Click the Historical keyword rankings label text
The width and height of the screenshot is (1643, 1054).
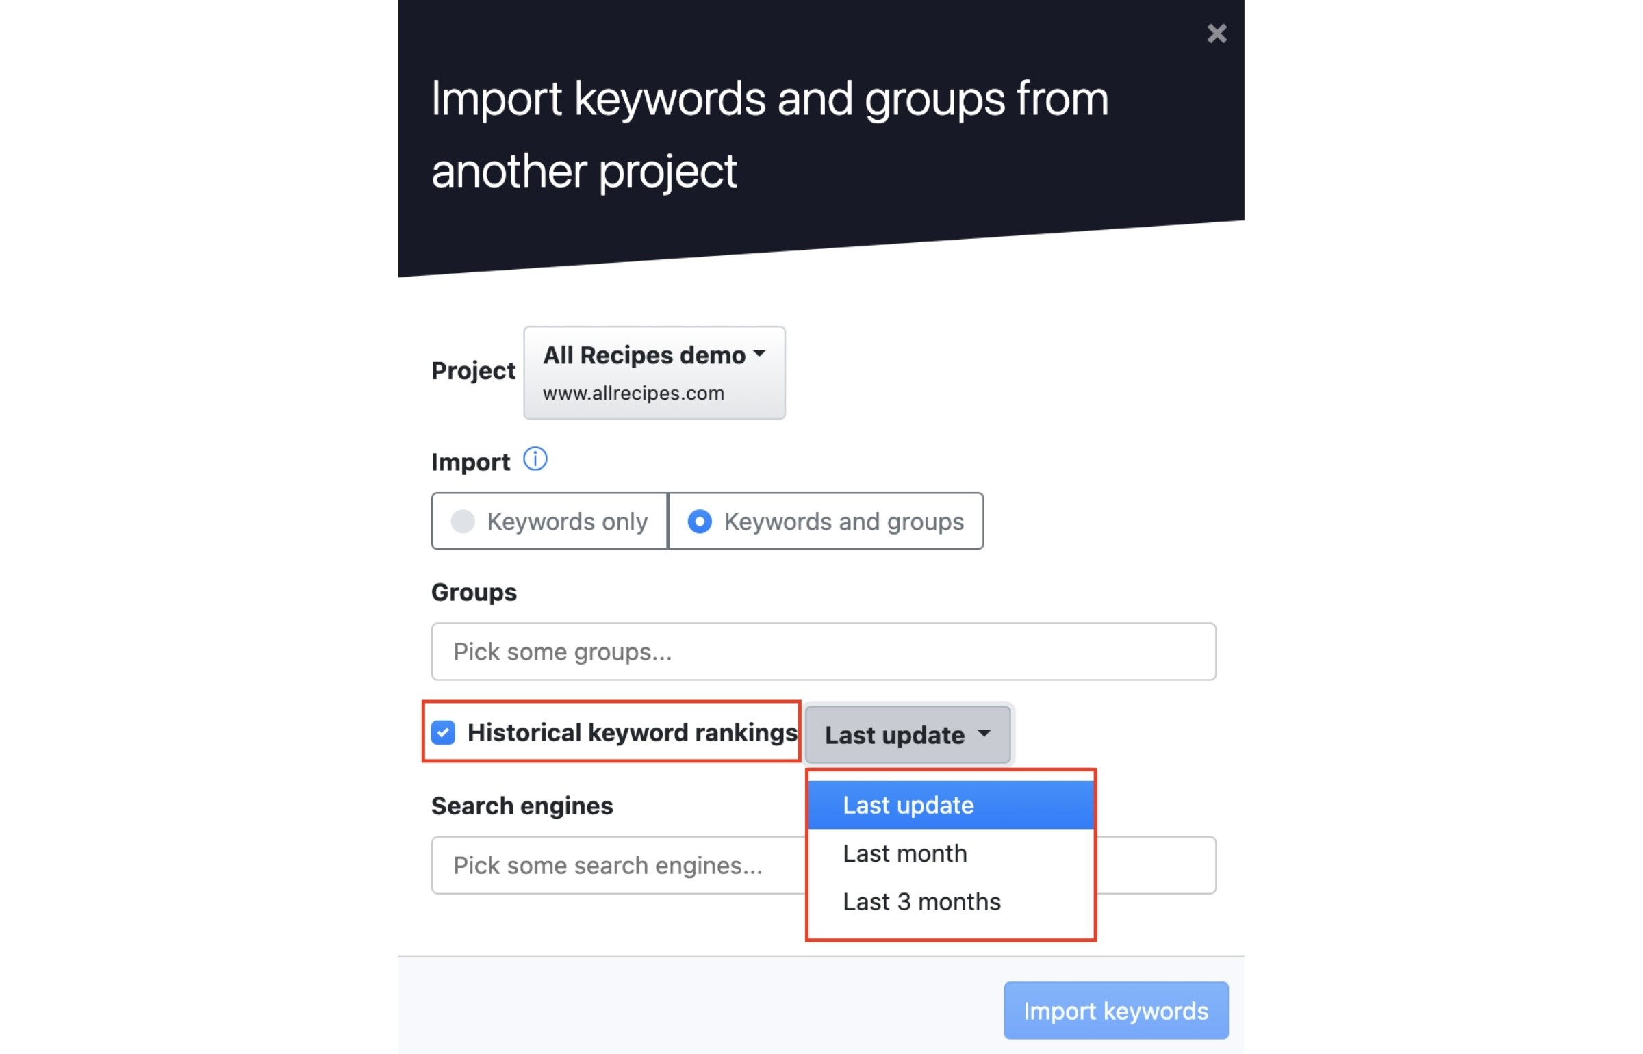pyautogui.click(x=632, y=732)
